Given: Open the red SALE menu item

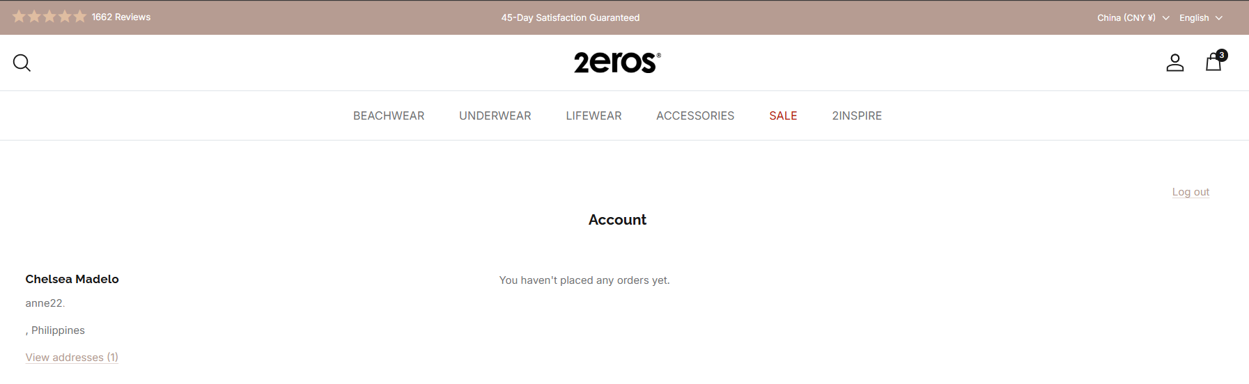Looking at the screenshot, I should coord(783,116).
